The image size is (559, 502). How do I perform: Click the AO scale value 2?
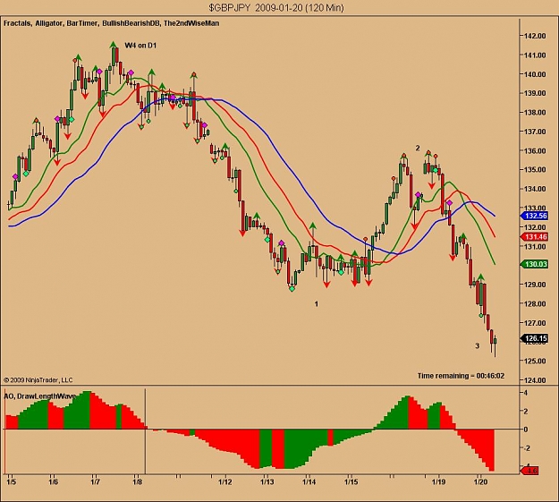coord(526,411)
